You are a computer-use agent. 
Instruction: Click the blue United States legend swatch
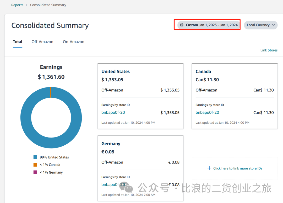click(x=35, y=157)
